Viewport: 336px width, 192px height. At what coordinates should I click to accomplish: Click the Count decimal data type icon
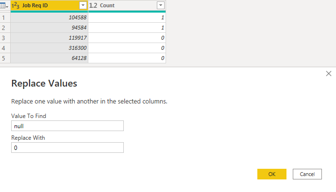click(x=93, y=5)
